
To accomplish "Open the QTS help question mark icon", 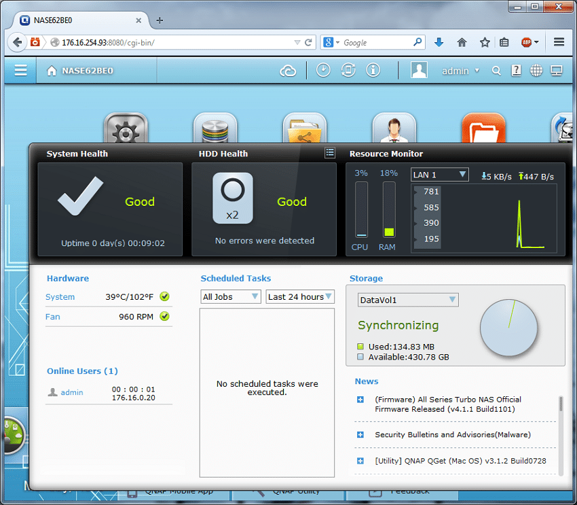I will (x=516, y=71).
